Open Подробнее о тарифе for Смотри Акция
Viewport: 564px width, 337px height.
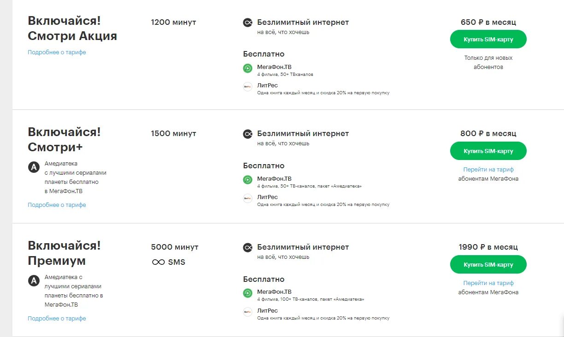coord(57,52)
